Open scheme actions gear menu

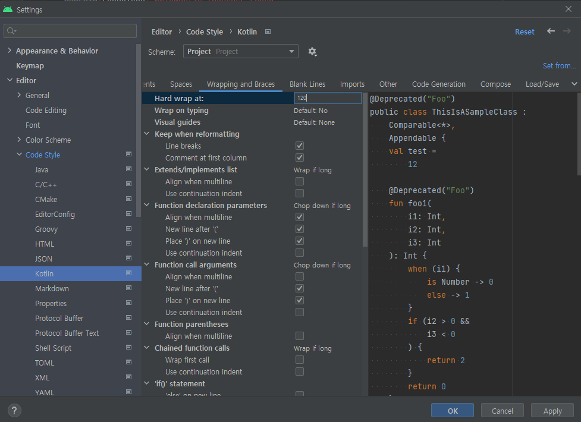point(312,52)
